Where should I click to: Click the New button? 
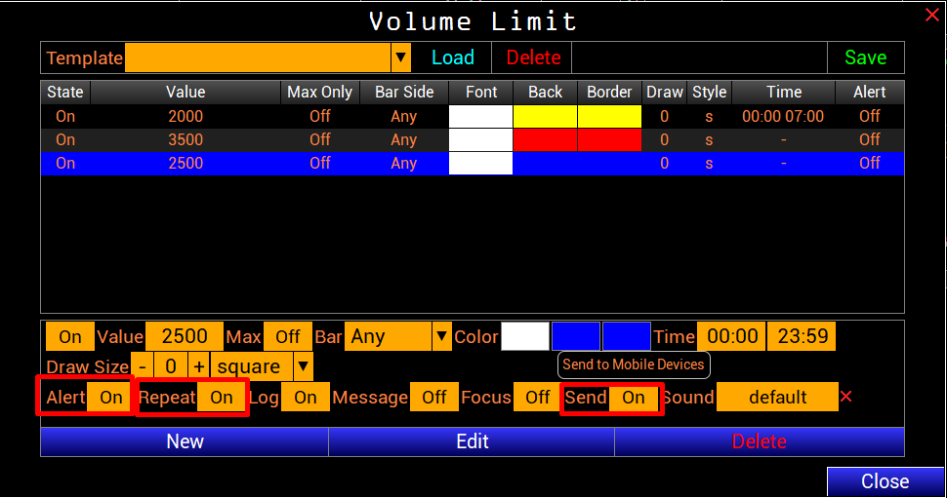click(185, 441)
